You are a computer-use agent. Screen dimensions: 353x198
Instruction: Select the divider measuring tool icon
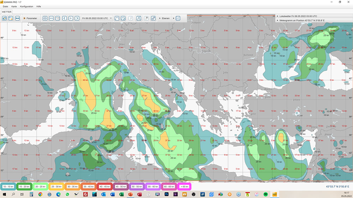point(139,18)
